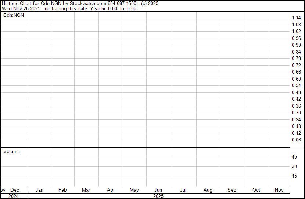Click the 2024 year label
The height and width of the screenshot is (199, 305).
point(14,196)
